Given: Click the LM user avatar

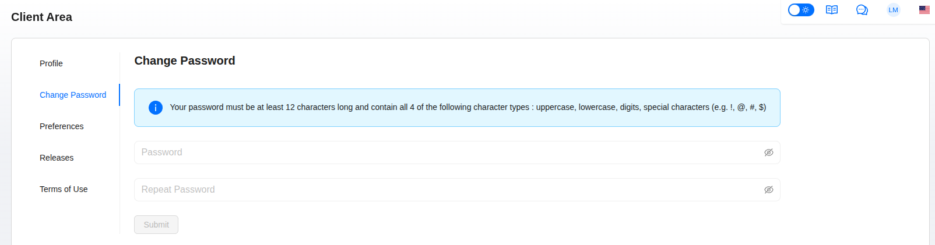Looking at the screenshot, I should tap(893, 10).
